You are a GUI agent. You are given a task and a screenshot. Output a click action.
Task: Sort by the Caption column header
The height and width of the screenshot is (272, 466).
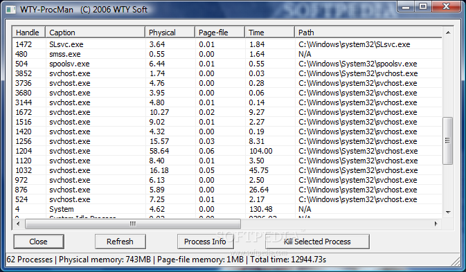[x=95, y=33]
